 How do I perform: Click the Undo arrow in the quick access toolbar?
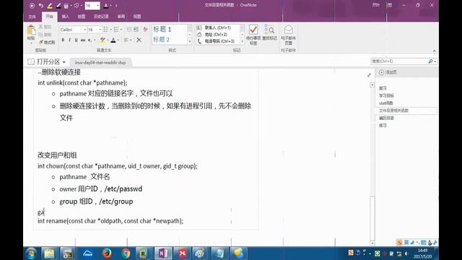41,6
